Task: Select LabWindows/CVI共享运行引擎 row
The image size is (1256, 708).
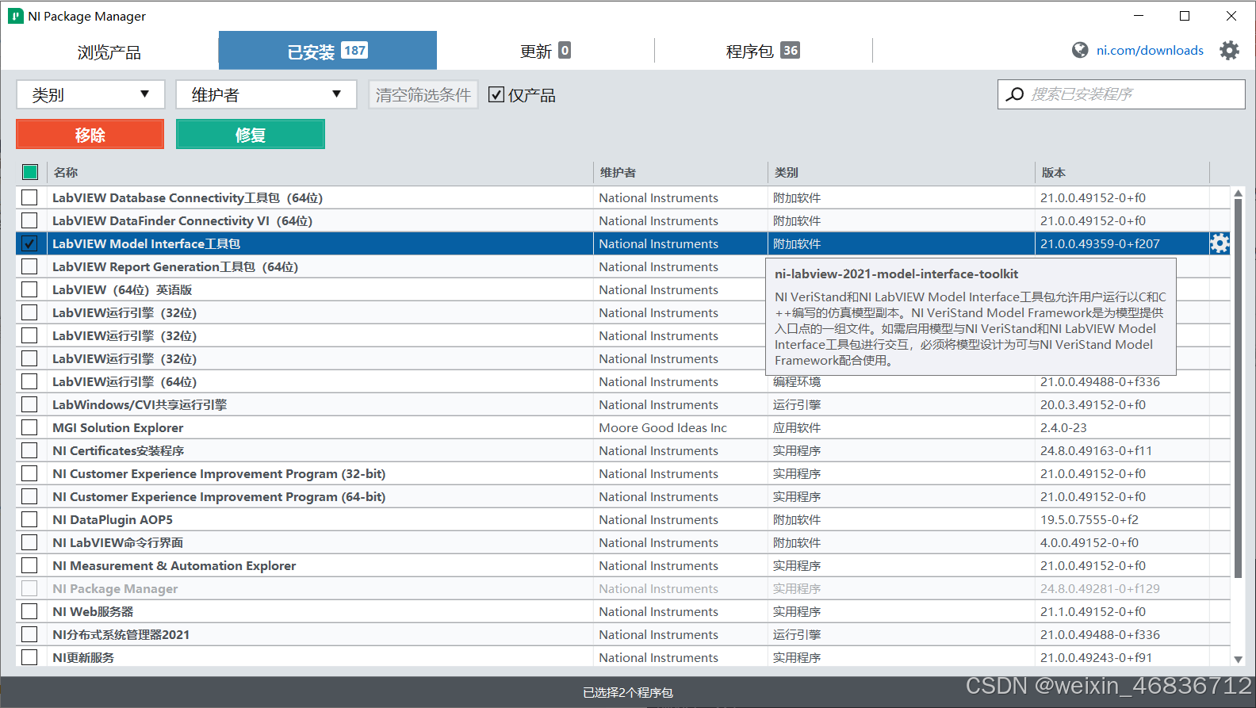Action: [x=623, y=404]
